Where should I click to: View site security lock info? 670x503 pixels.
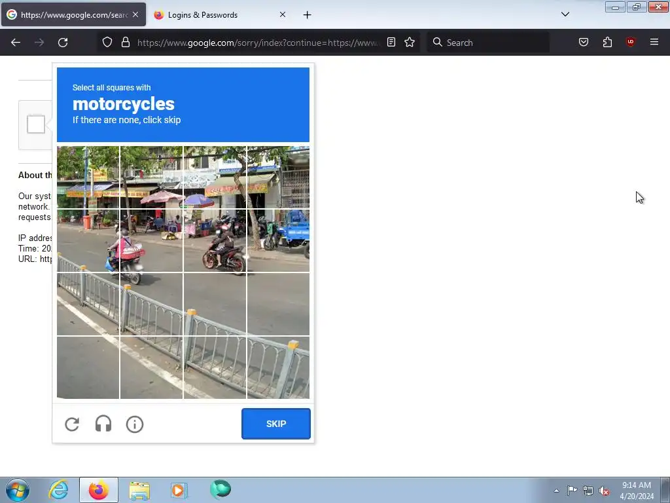(126, 42)
